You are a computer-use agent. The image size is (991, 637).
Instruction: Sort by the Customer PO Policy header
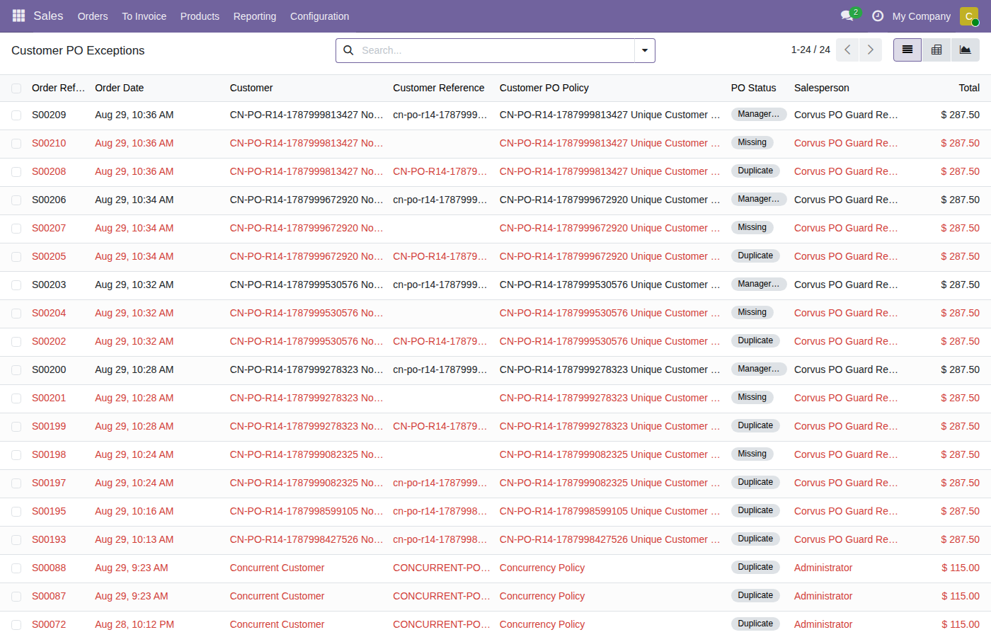pyautogui.click(x=544, y=88)
